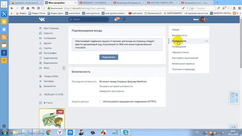Click the Подключить button

(109, 57)
